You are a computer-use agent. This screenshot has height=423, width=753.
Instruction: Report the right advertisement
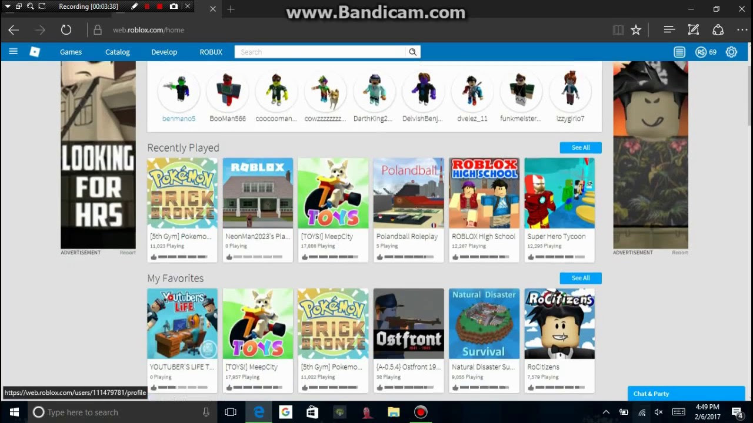click(680, 253)
